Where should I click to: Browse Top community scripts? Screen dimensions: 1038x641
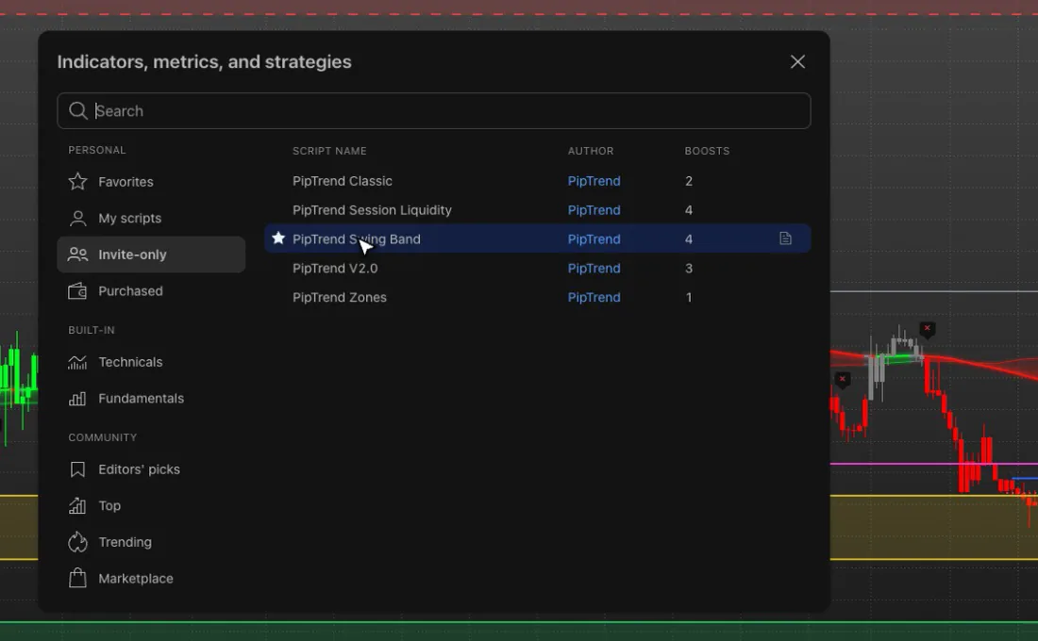click(151, 505)
